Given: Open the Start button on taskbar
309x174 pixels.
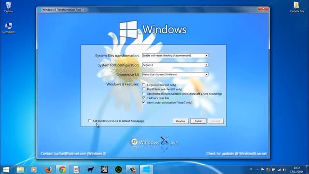Looking at the screenshot, I should click(x=6, y=170).
